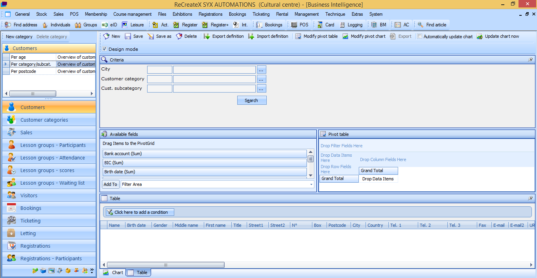This screenshot has width=537, height=278.
Task: Toggle the Design mode checkbox
Action: click(104, 49)
